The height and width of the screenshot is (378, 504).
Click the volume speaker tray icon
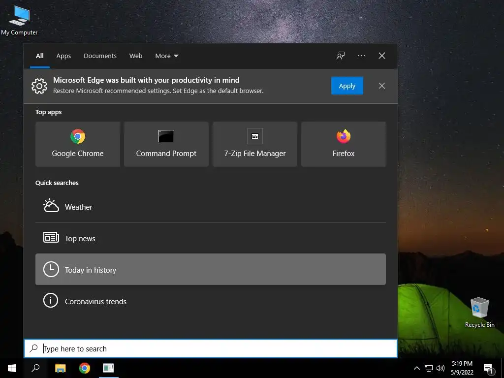point(441,368)
